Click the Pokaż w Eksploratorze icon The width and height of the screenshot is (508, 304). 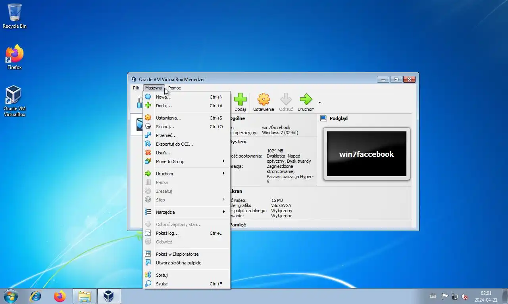pos(148,254)
